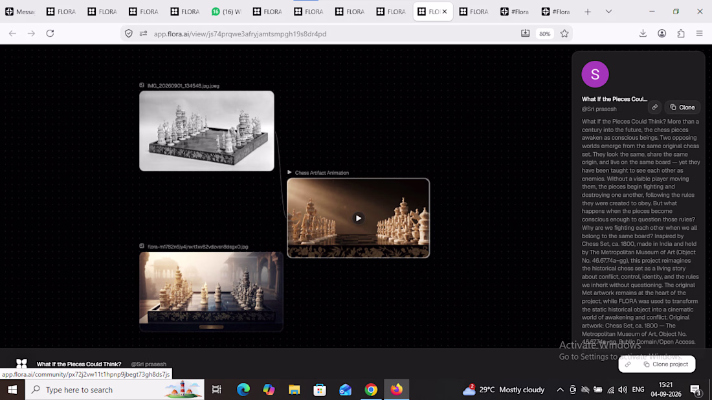Bookmark this page with the star icon
Image resolution: width=712 pixels, height=400 pixels.
pyautogui.click(x=564, y=34)
